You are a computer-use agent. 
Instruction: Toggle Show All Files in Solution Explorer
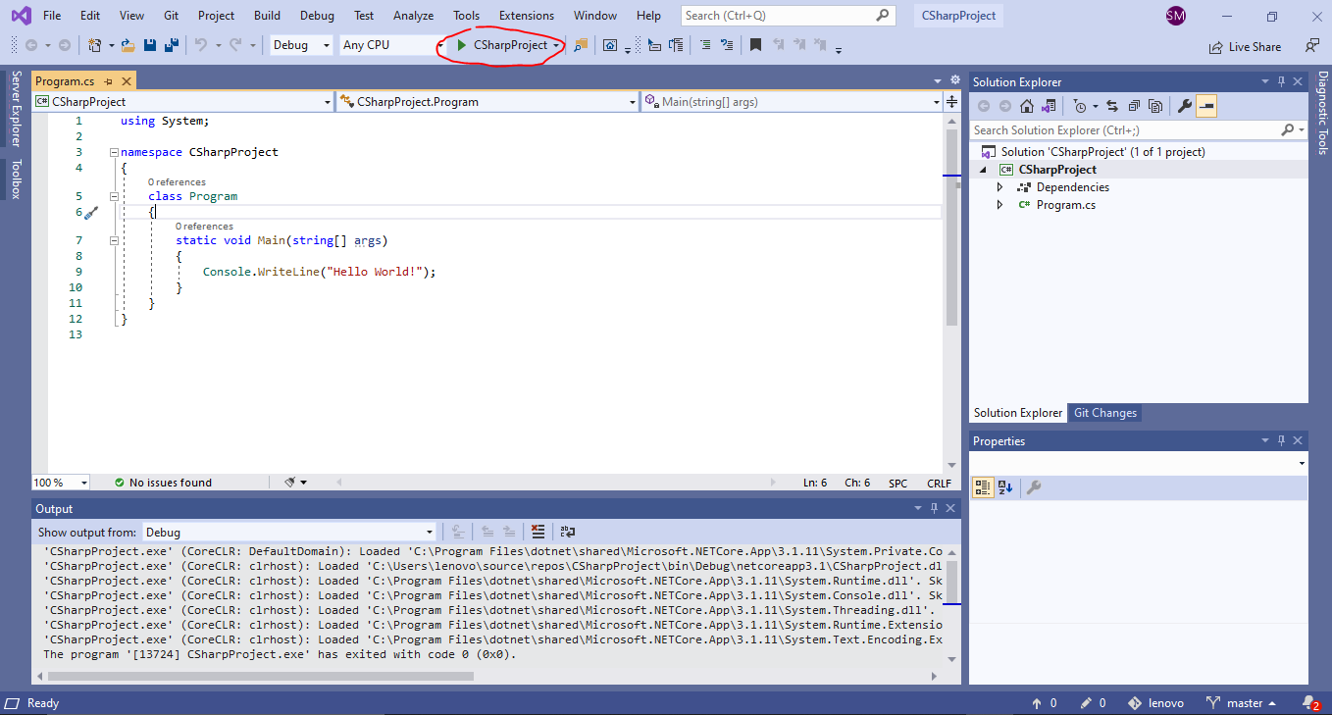1155,106
